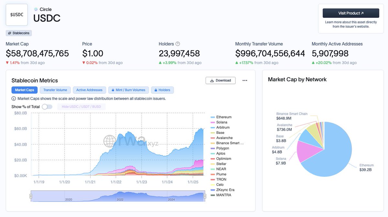
Task: Open the locked Holders tab
Action: pos(163,90)
